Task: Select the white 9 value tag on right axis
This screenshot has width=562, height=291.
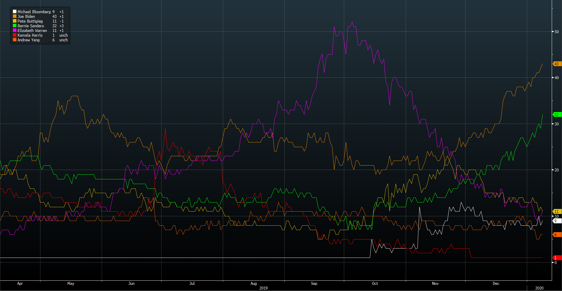Action: click(x=557, y=221)
